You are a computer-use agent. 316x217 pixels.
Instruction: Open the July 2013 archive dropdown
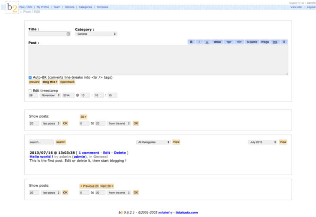click(263, 142)
